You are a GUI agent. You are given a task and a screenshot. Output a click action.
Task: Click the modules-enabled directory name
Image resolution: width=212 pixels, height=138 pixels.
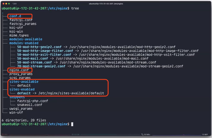24,43
